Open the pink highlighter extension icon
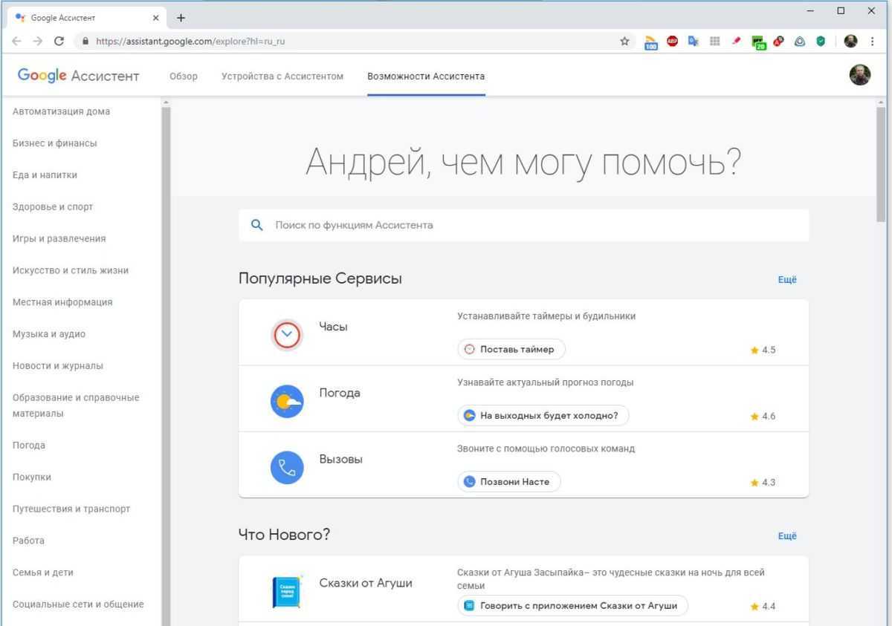 click(x=735, y=41)
